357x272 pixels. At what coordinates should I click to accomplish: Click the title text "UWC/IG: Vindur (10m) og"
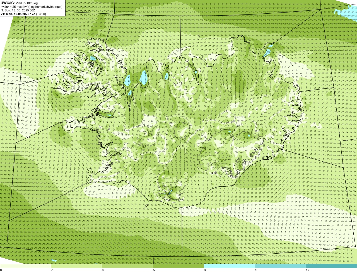pos(19,3)
